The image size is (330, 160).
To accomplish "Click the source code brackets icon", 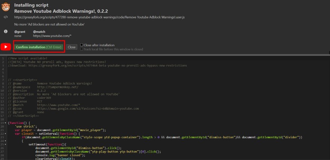I will tap(6, 17).
